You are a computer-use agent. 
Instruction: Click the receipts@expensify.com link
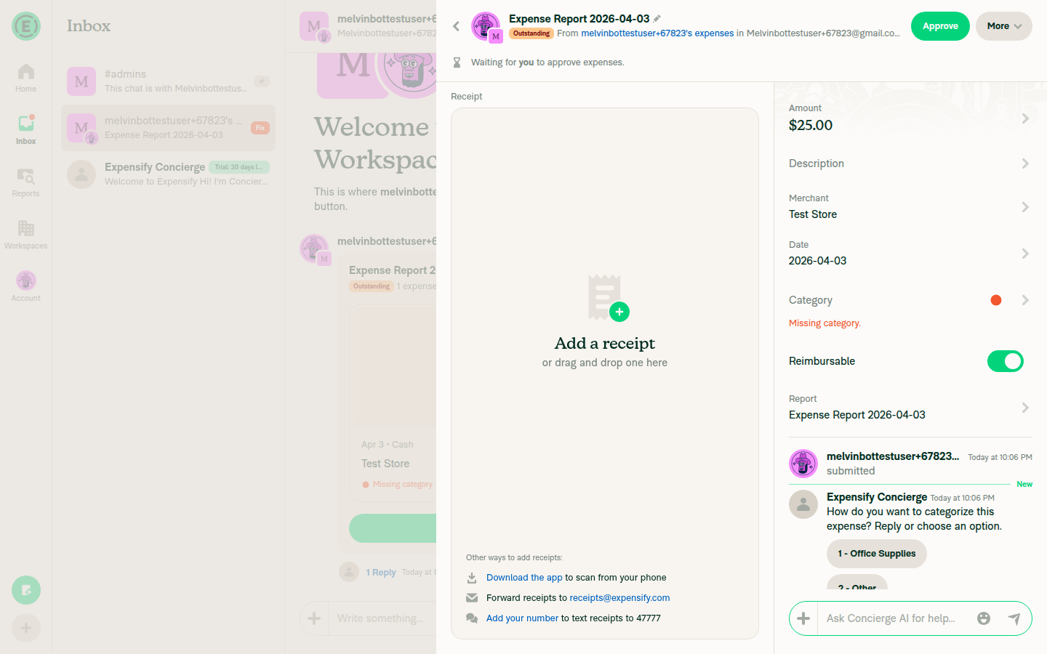[x=619, y=598]
